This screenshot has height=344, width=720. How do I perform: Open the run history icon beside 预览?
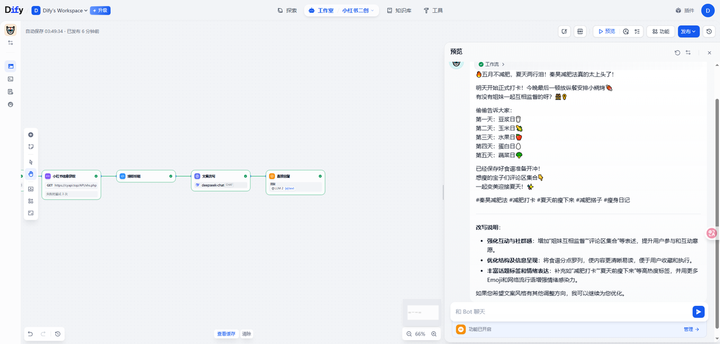click(x=626, y=31)
